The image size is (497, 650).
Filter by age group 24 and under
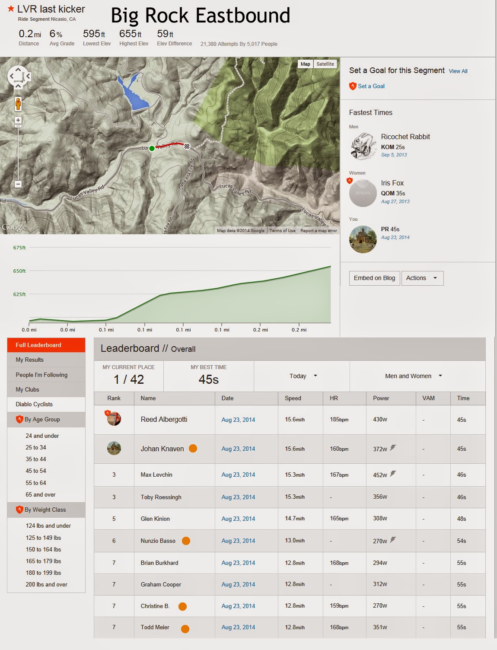(42, 436)
